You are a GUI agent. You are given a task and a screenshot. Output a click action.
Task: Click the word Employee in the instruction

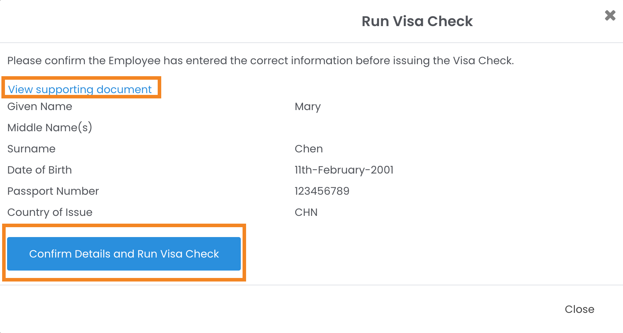coord(134,61)
